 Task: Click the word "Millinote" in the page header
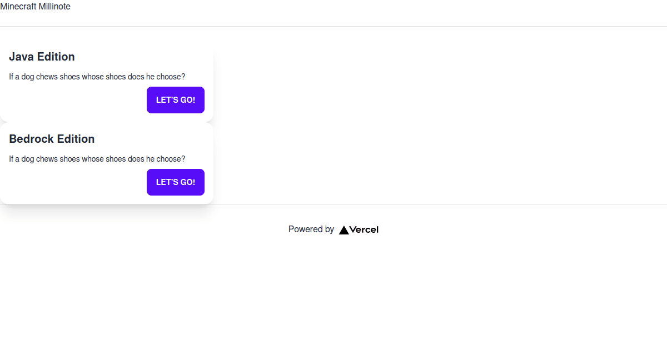coord(54,7)
